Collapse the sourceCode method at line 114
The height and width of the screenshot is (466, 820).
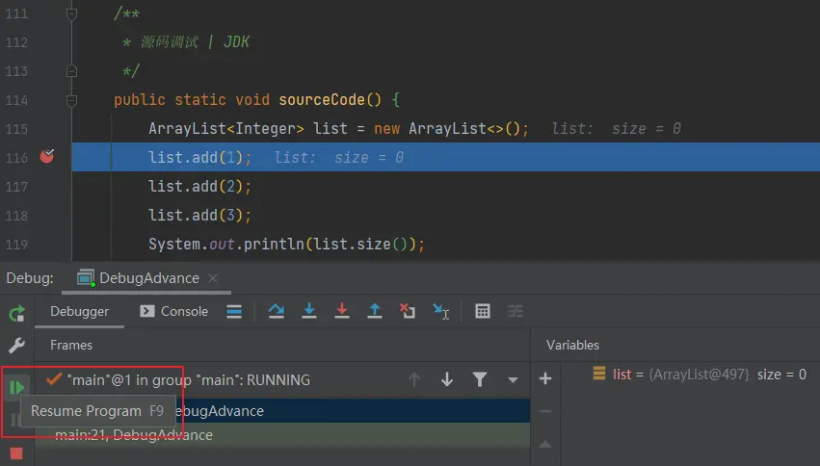(72, 100)
